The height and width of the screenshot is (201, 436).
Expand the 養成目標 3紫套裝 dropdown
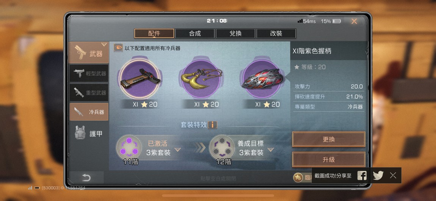coord(271,150)
